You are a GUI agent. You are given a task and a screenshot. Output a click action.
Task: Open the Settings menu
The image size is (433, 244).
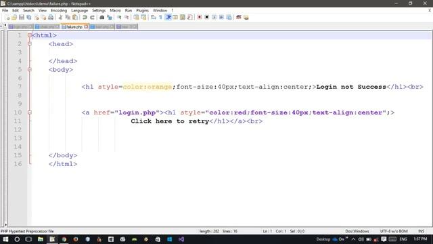point(99,11)
